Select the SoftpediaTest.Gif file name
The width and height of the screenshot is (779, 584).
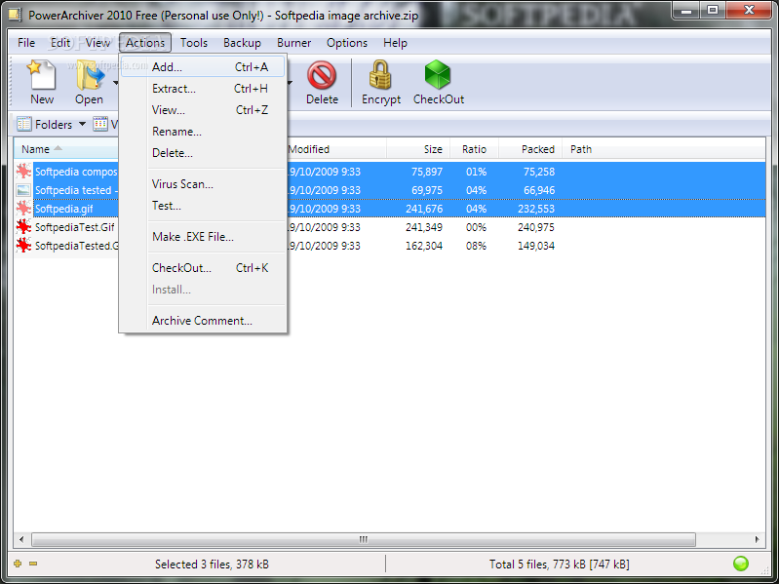click(x=74, y=227)
